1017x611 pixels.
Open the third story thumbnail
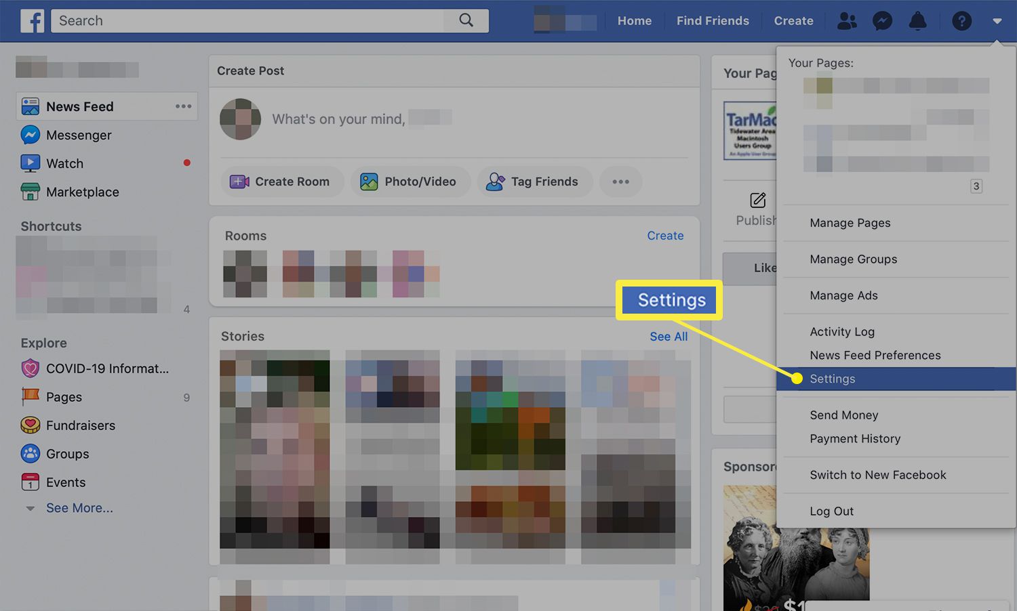click(510, 457)
